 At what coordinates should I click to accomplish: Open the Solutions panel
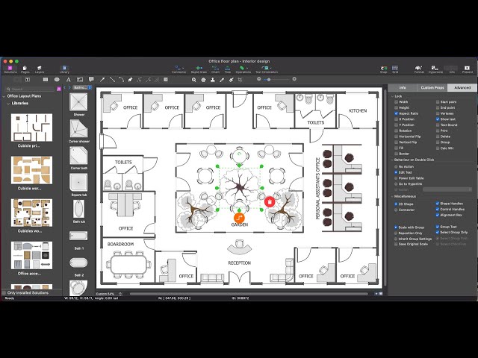(x=10, y=69)
